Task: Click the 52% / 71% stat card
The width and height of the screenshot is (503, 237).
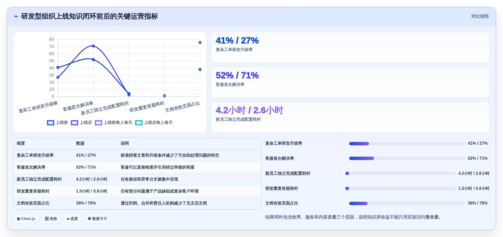Action: pyautogui.click(x=350, y=82)
